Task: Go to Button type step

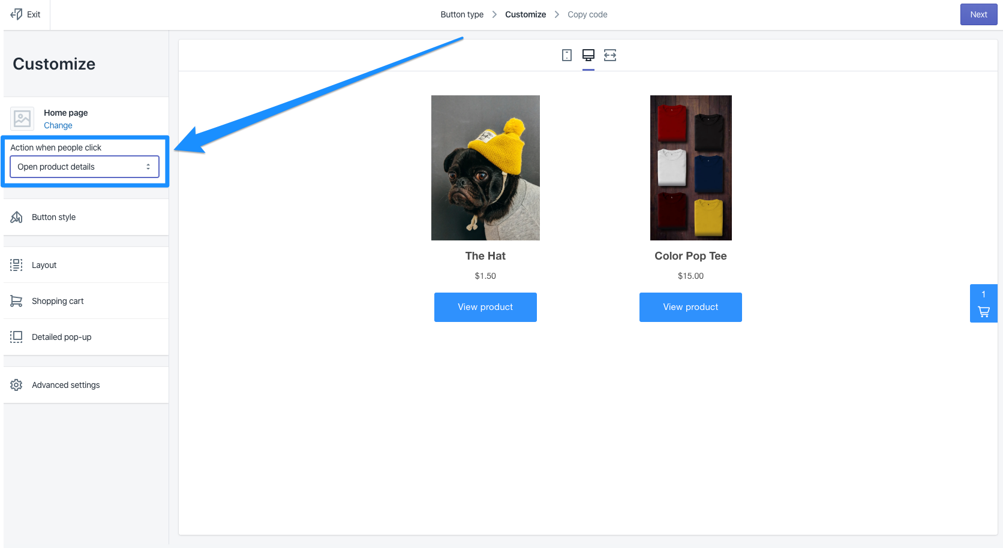Action: pos(462,14)
